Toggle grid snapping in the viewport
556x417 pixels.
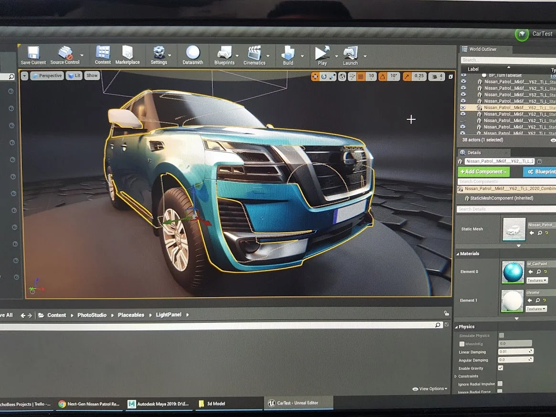(x=361, y=76)
